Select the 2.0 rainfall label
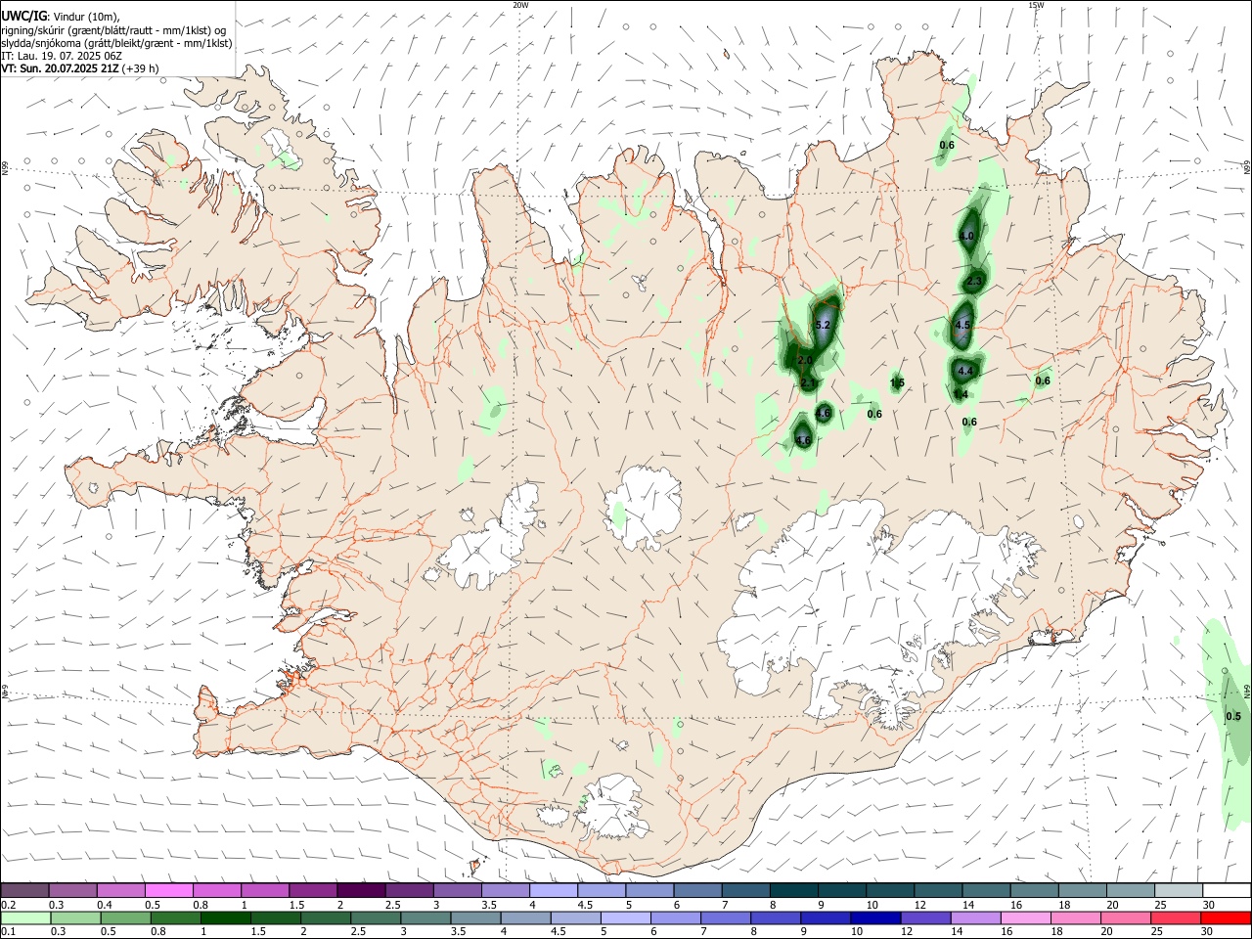This screenshot has height=939, width=1252. [x=806, y=361]
